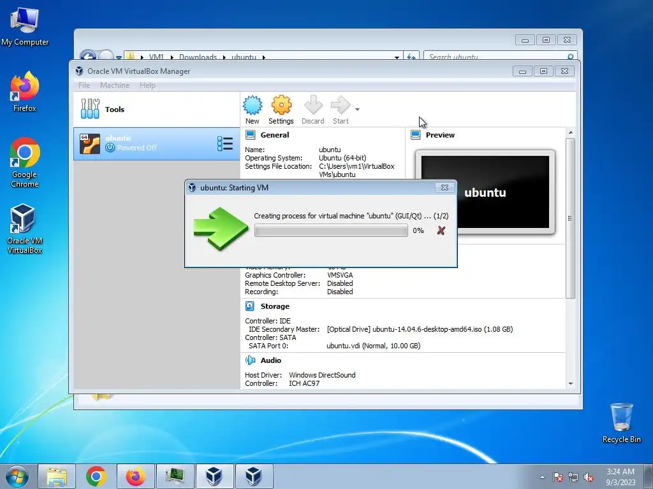Click the Graphics Controller VMSVGA value

(x=340, y=275)
